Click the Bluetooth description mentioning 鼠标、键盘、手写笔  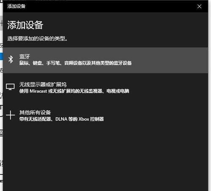pyautogui.click(x=76, y=63)
